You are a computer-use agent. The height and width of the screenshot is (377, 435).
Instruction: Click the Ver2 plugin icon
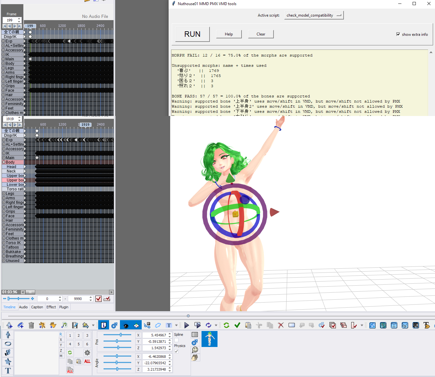(416, 325)
